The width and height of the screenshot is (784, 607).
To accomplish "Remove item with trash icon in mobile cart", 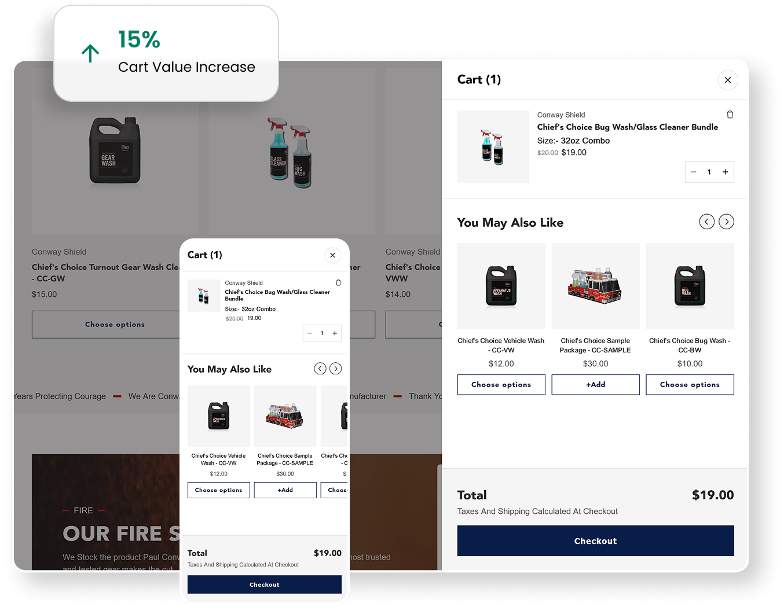I will tap(338, 283).
